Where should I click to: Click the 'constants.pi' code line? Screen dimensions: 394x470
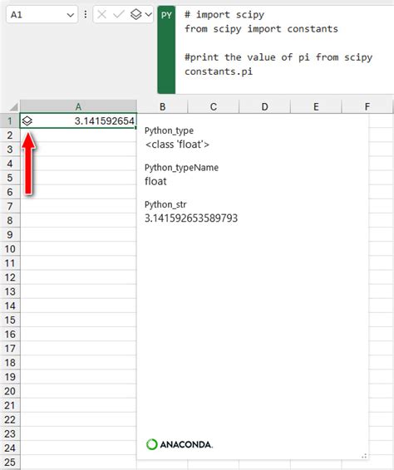[219, 71]
